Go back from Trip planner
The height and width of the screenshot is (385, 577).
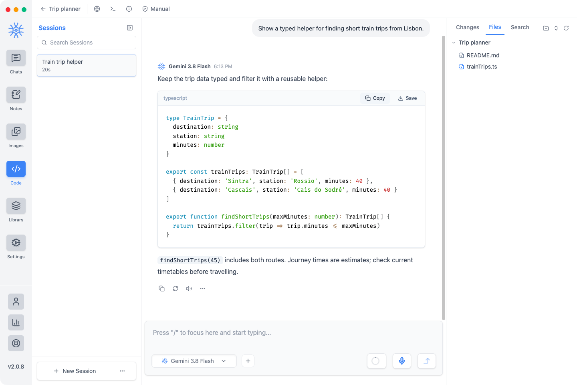pos(61,9)
